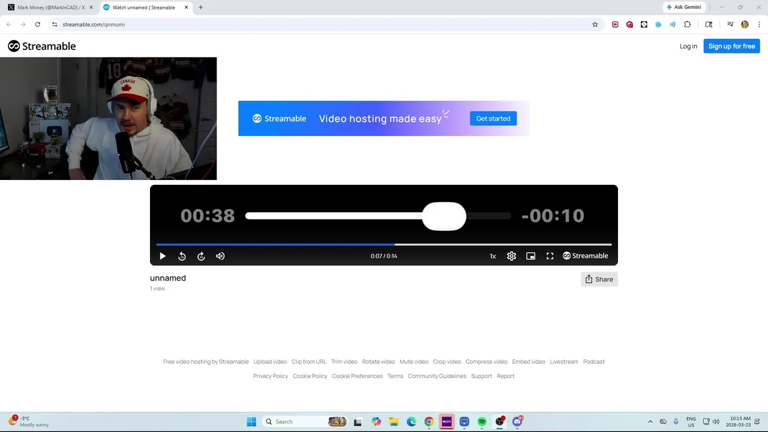Image resolution: width=768 pixels, height=432 pixels.
Task: Open Rotate video footer link
Action: click(x=379, y=362)
